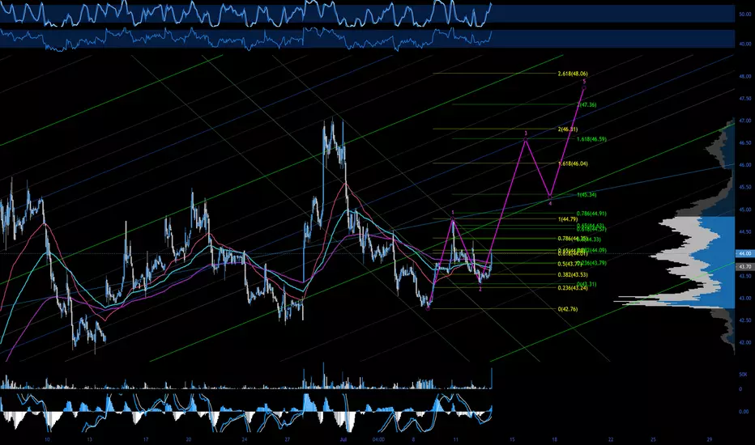Select the yellow 1(44.79) Fibonacci label
The height and width of the screenshot is (445, 755).
click(568, 219)
